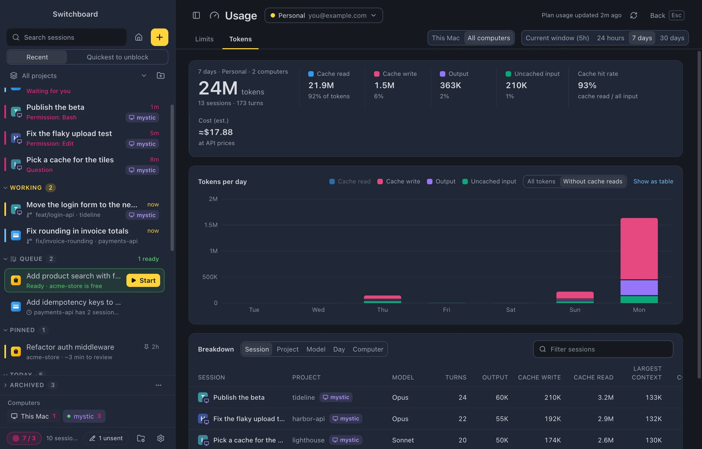
Task: Break down usage by Computer
Action: coord(368,349)
